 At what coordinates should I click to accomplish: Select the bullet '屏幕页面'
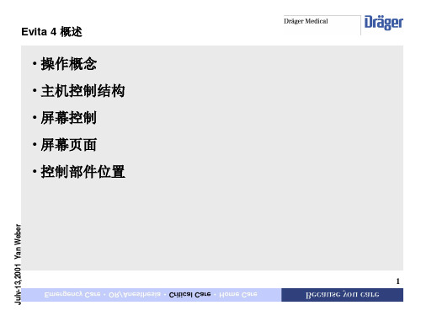(x=69, y=145)
